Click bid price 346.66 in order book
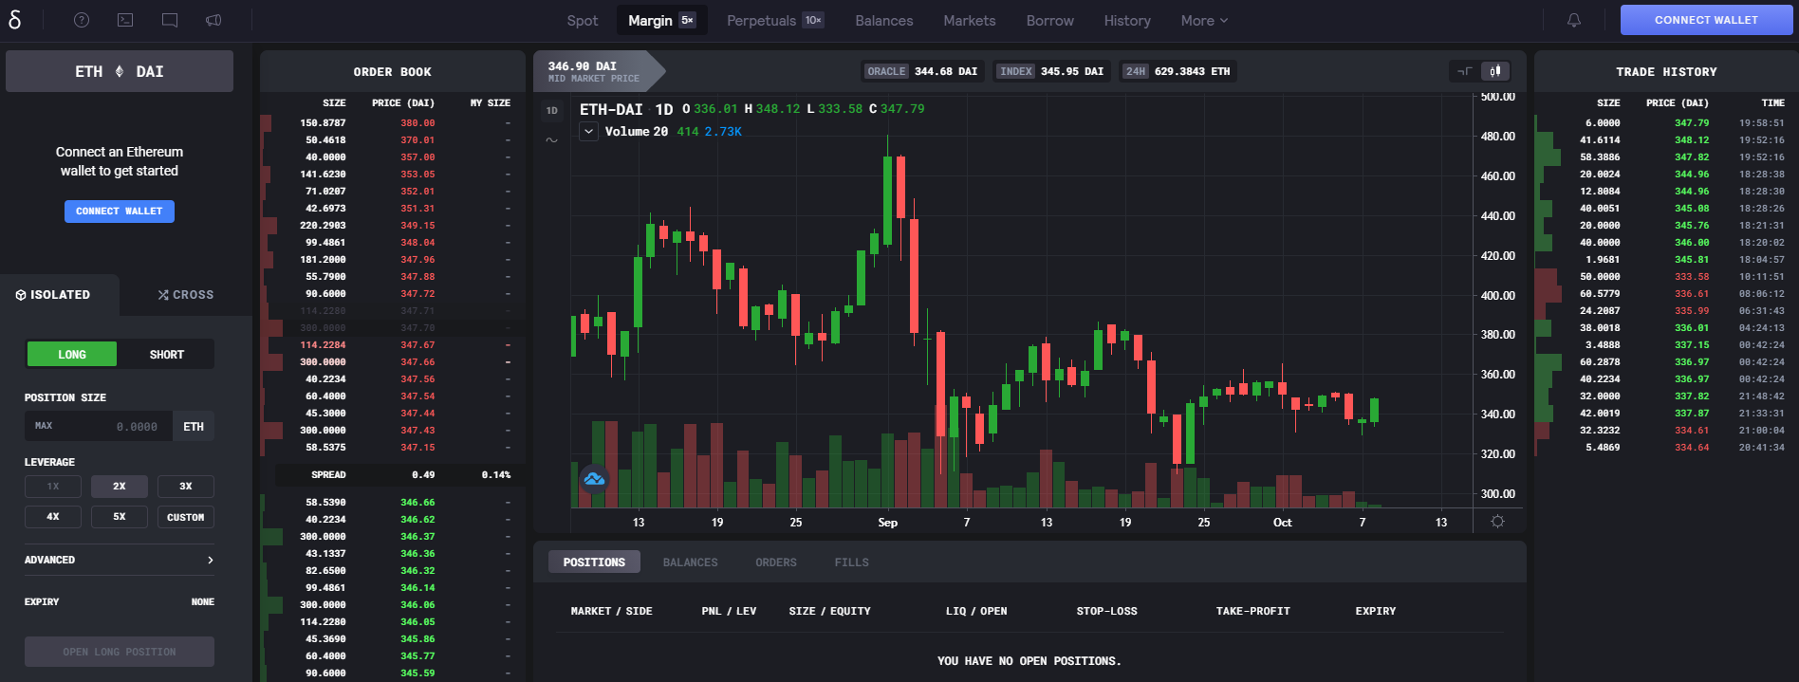Viewport: 1799px width, 682px height. 417,503
